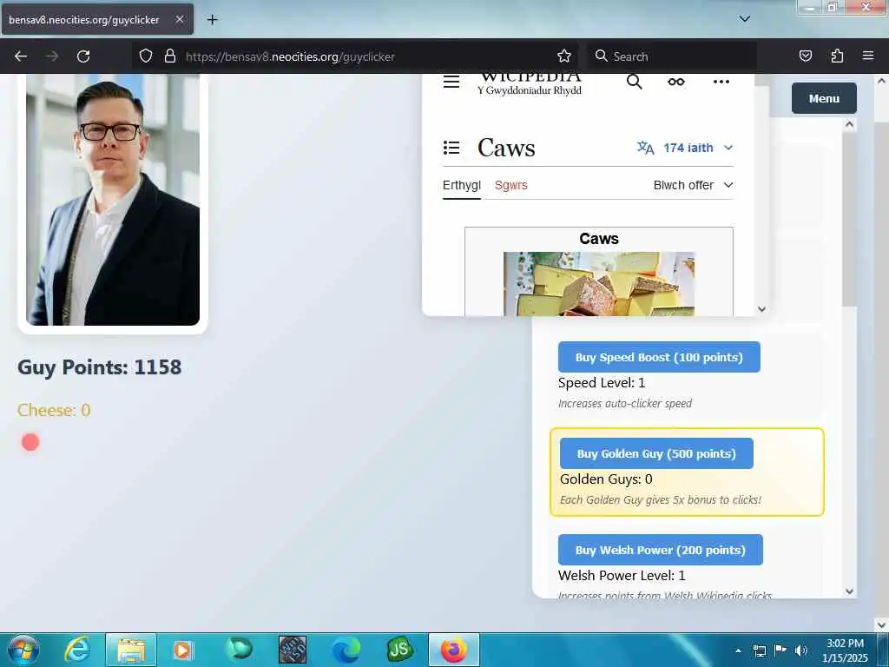Open the Caws cheese infobox image
Screen dimensions: 889x667
tap(599, 284)
